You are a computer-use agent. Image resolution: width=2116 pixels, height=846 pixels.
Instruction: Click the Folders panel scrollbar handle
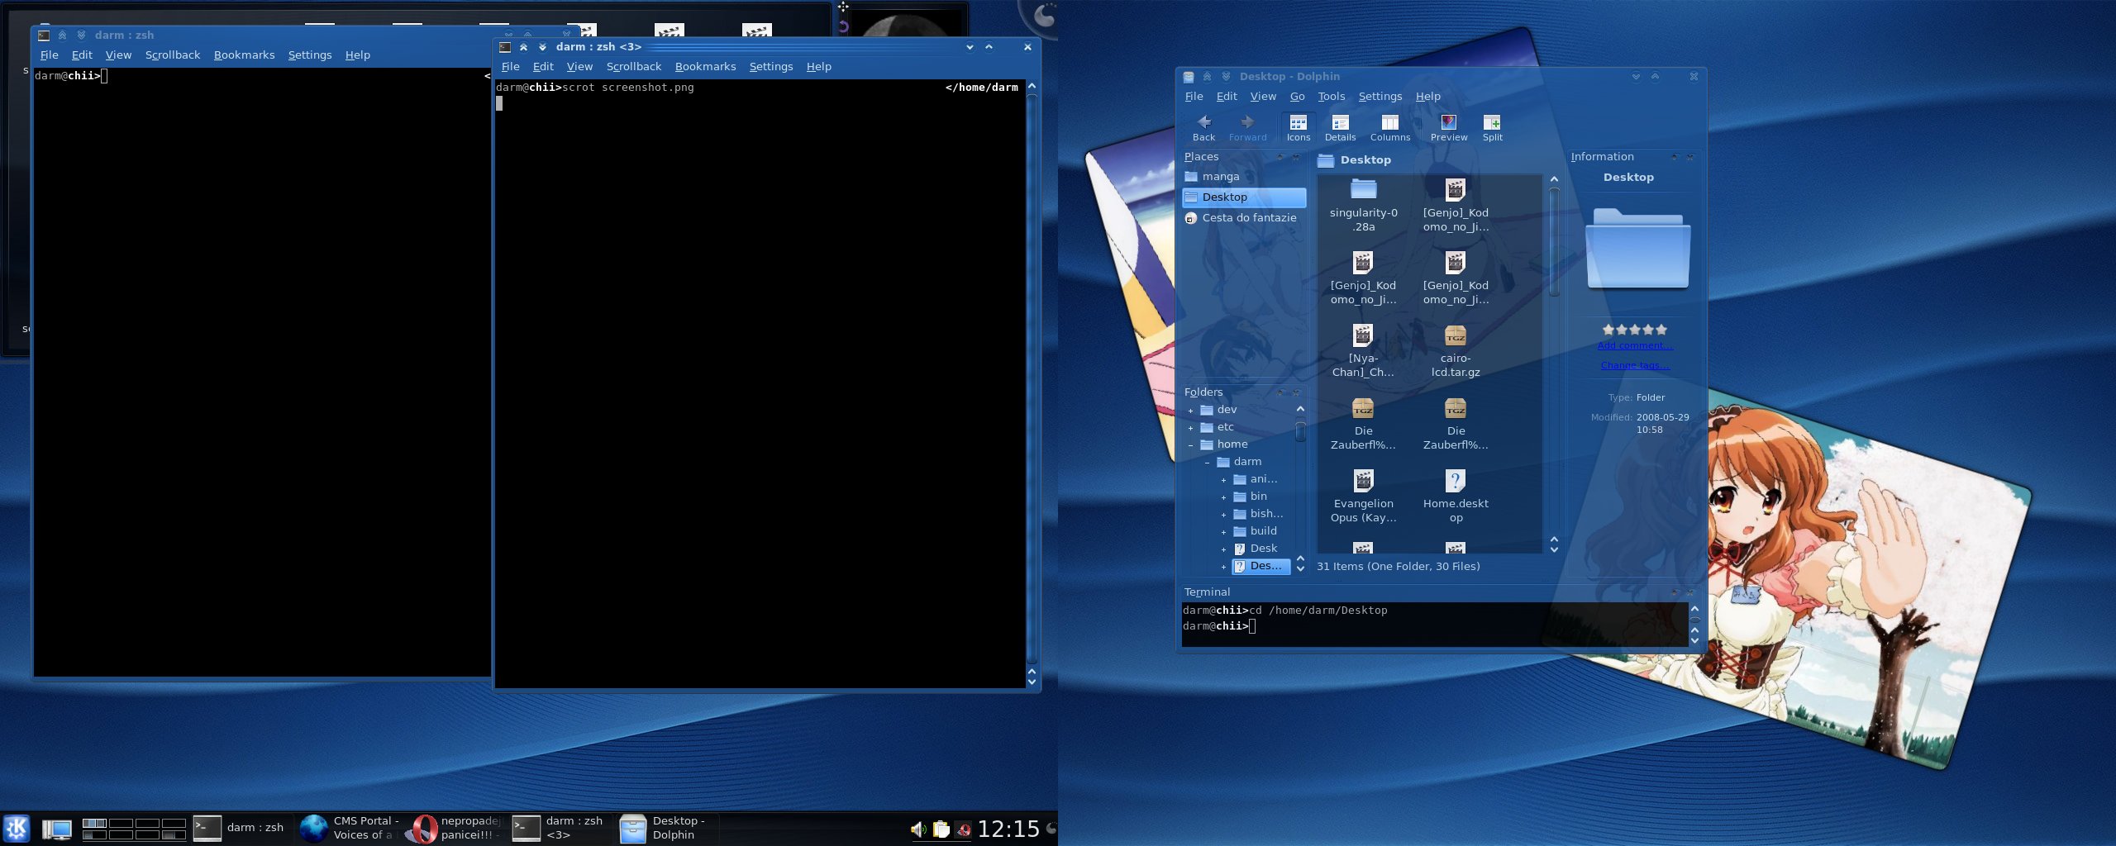[x=1300, y=432]
